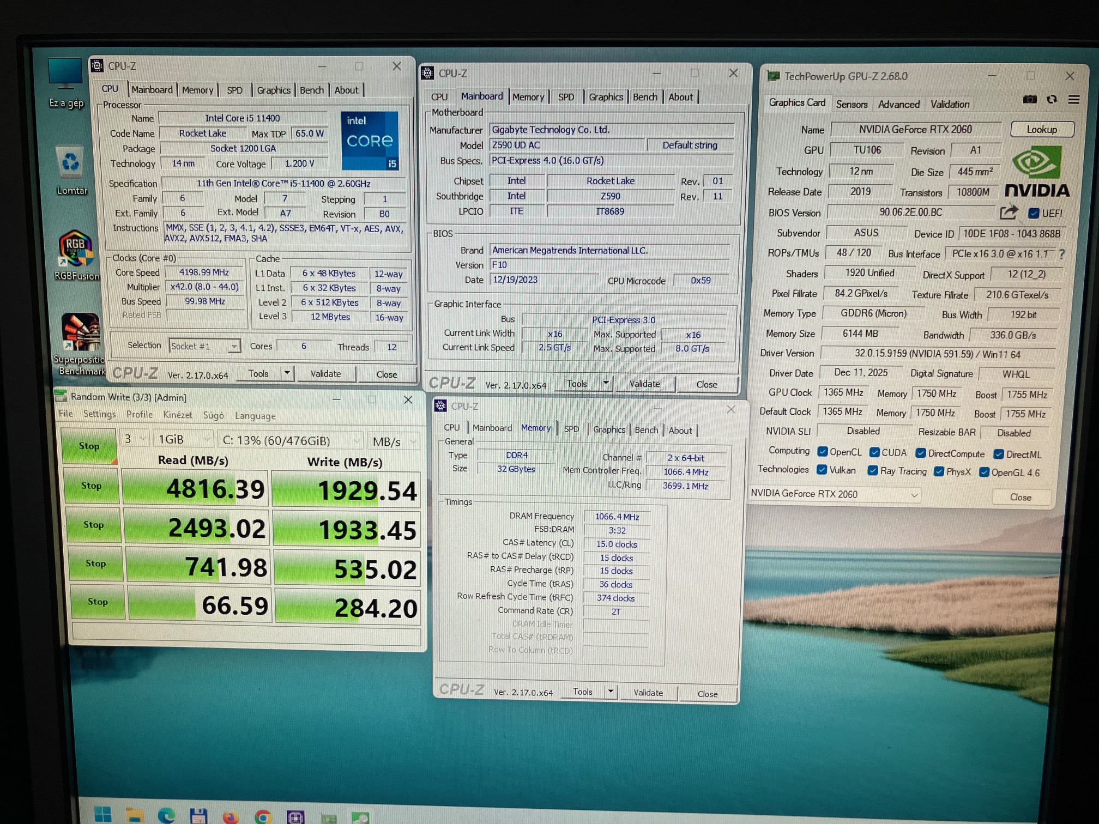This screenshot has width=1099, height=824.
Task: Open the NVIDIA GeForce RTX 2060 GPU dropdown
Action: 914,495
